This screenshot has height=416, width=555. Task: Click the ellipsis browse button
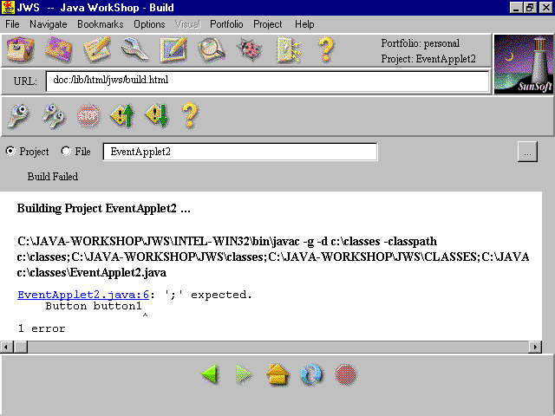[527, 152]
